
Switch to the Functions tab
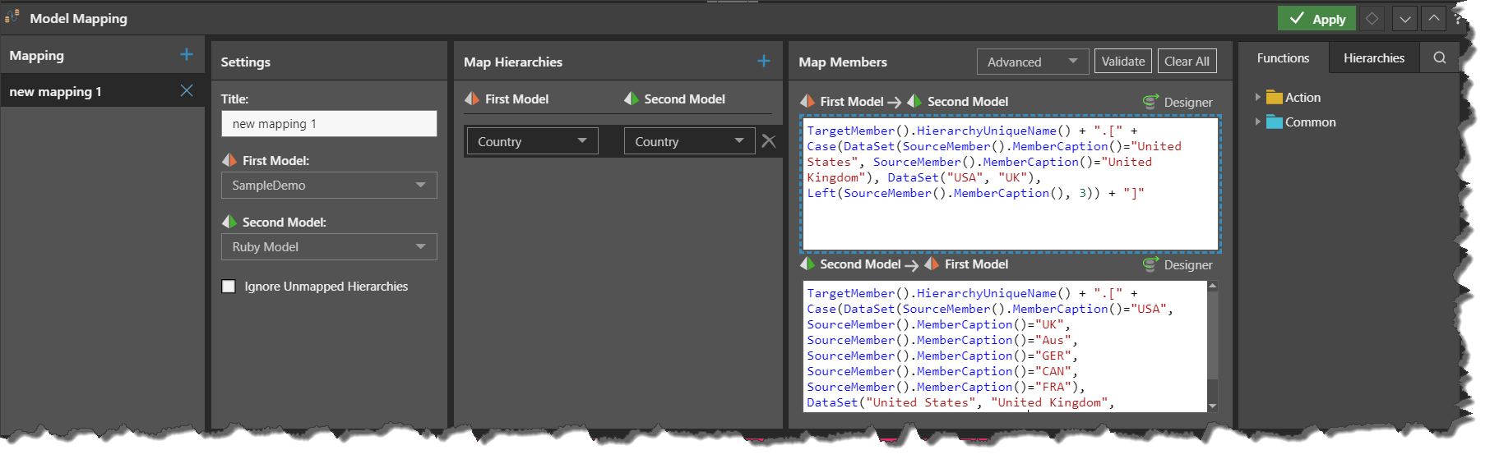click(1283, 58)
